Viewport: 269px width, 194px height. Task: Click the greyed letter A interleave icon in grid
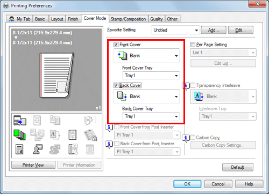pyautogui.click(x=55, y=135)
